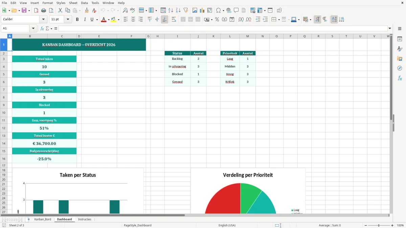Format as Percent icon
This screenshot has height=228, width=406.
[x=217, y=20]
